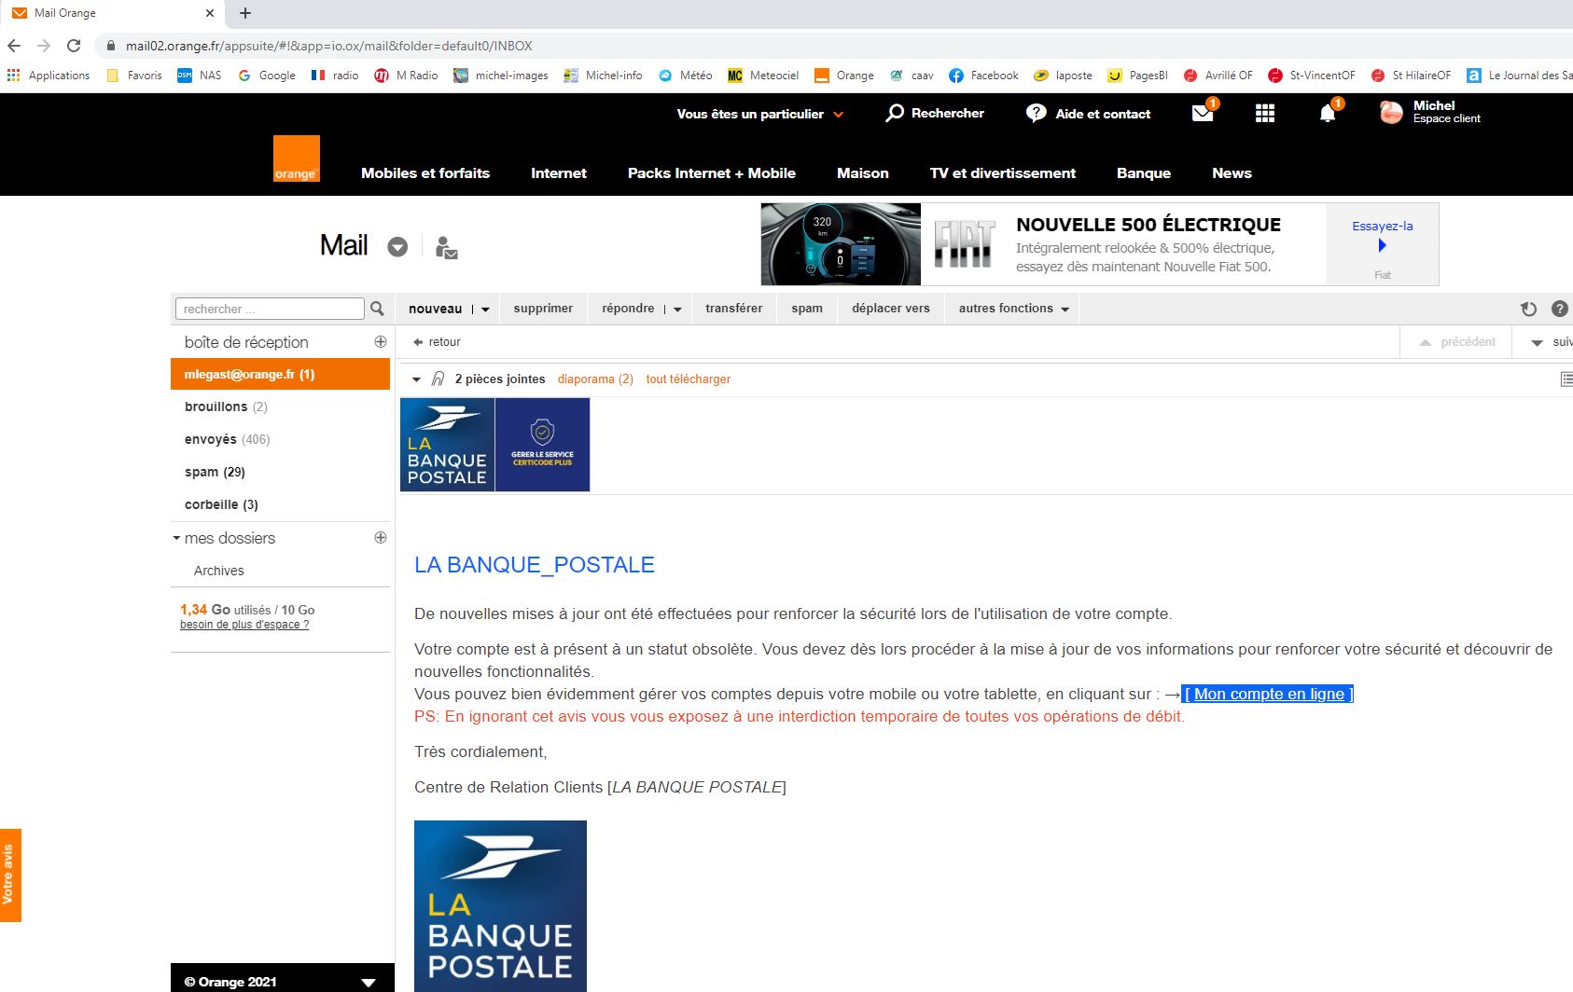The width and height of the screenshot is (1573, 992).
Task: Open the Meteociel bookmark
Action: (763, 76)
